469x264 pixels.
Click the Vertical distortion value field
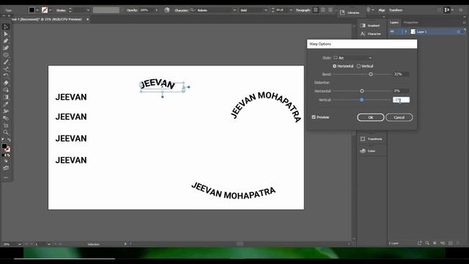(401, 100)
